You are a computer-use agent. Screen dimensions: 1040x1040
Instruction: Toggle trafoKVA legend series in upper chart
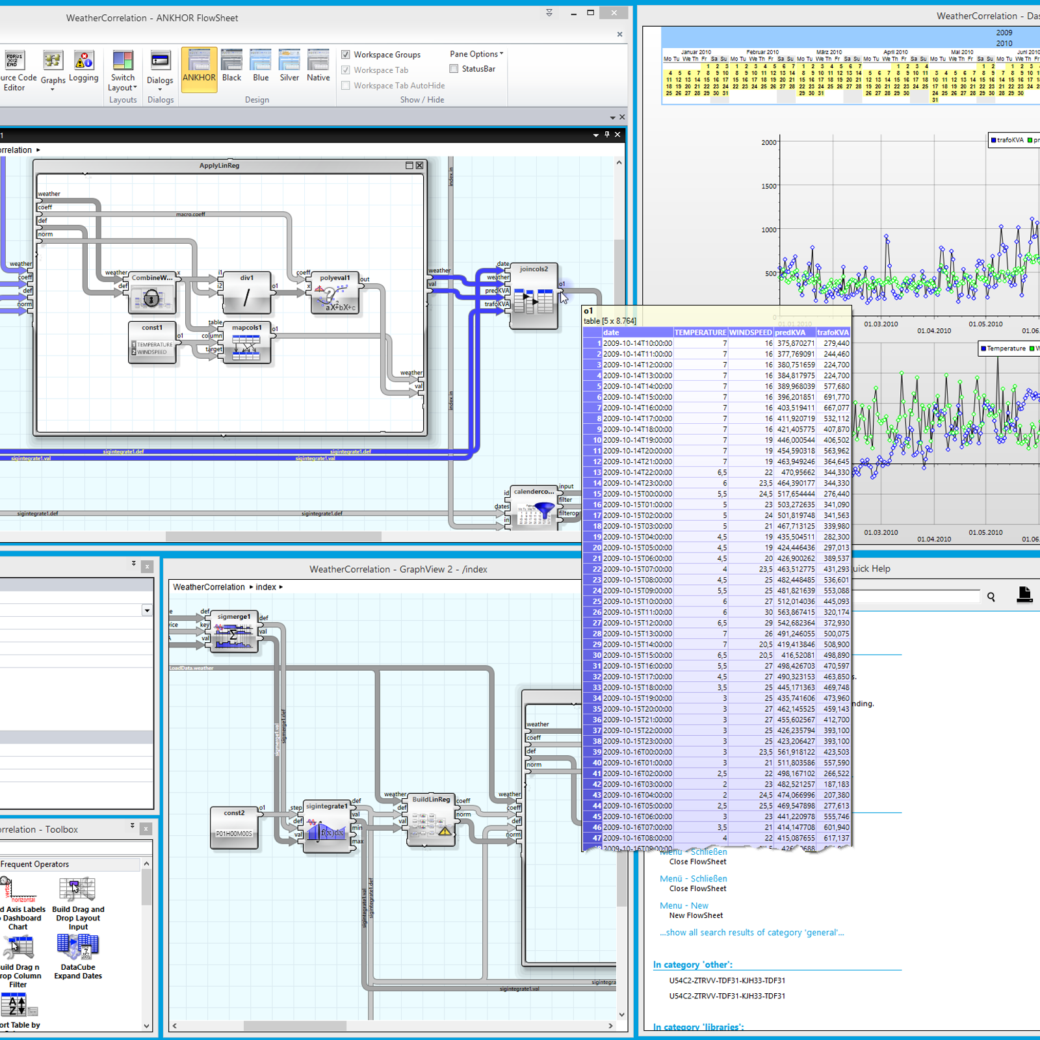click(1007, 140)
